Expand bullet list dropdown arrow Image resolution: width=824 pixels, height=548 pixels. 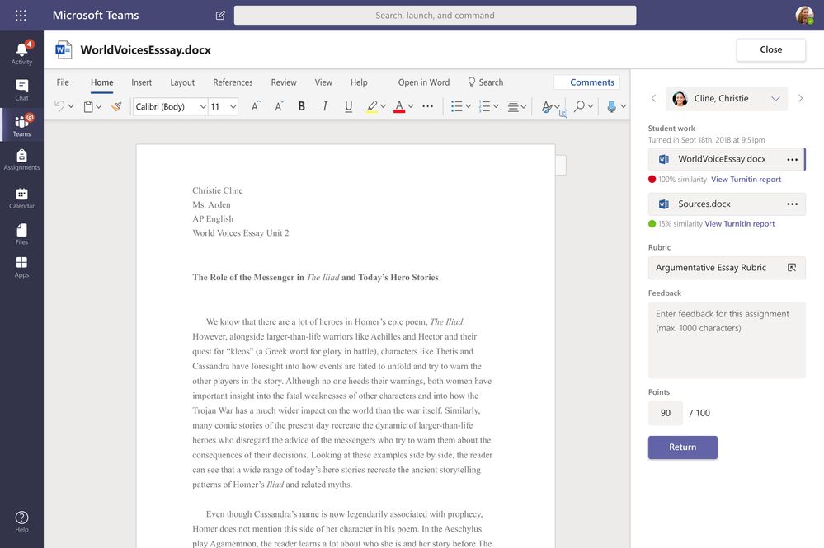(x=468, y=106)
